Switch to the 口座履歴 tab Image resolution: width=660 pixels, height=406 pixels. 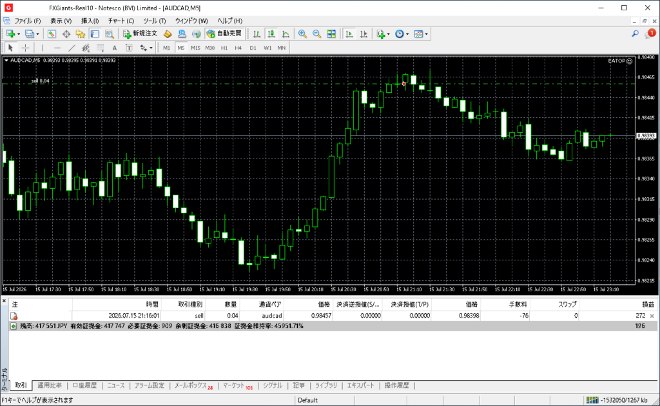84,385
